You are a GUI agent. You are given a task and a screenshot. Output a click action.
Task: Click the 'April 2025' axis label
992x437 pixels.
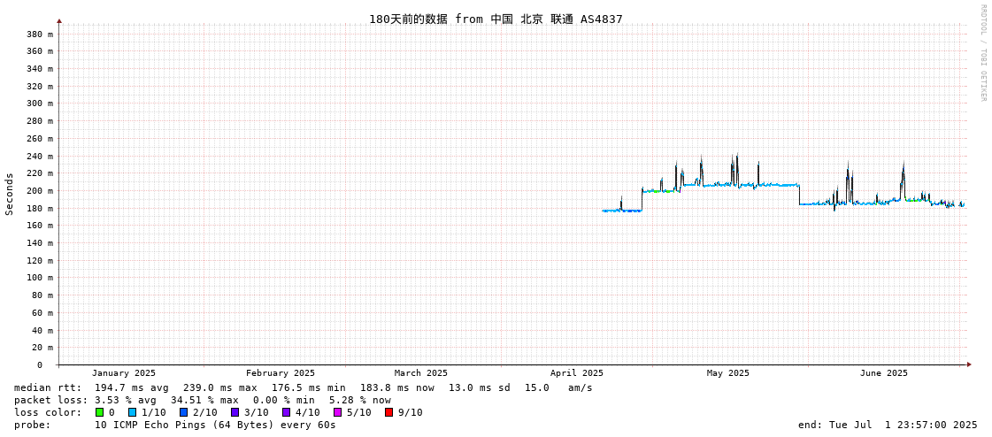[x=577, y=373]
